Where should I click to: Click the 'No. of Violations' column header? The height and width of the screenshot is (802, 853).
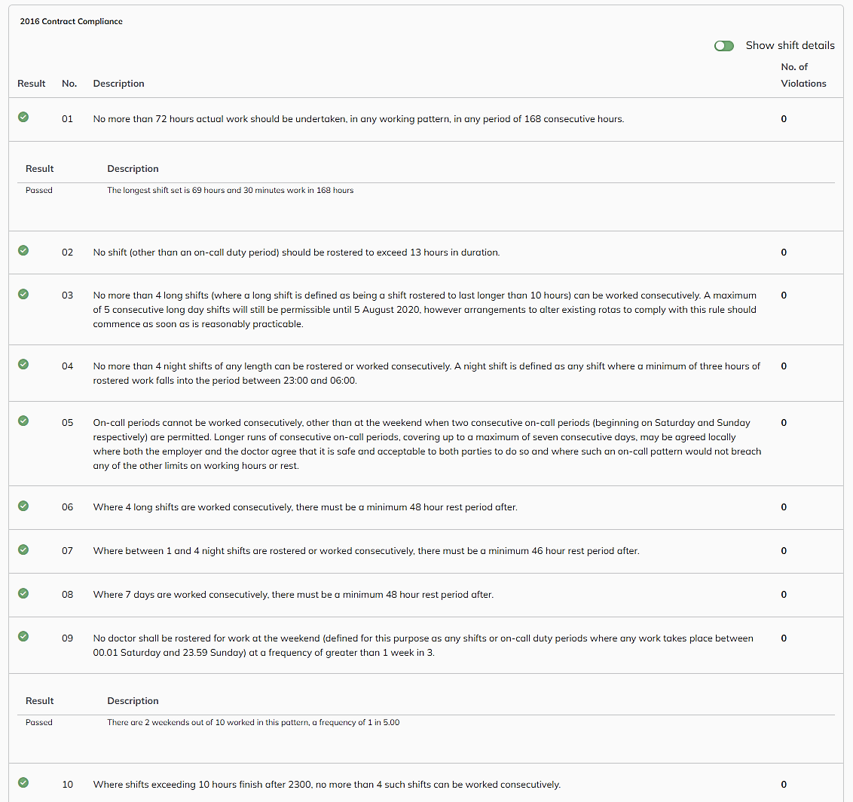point(803,75)
